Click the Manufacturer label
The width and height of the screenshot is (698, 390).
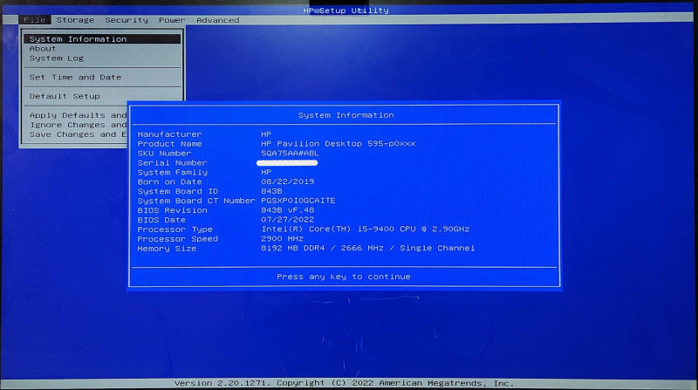(x=169, y=134)
